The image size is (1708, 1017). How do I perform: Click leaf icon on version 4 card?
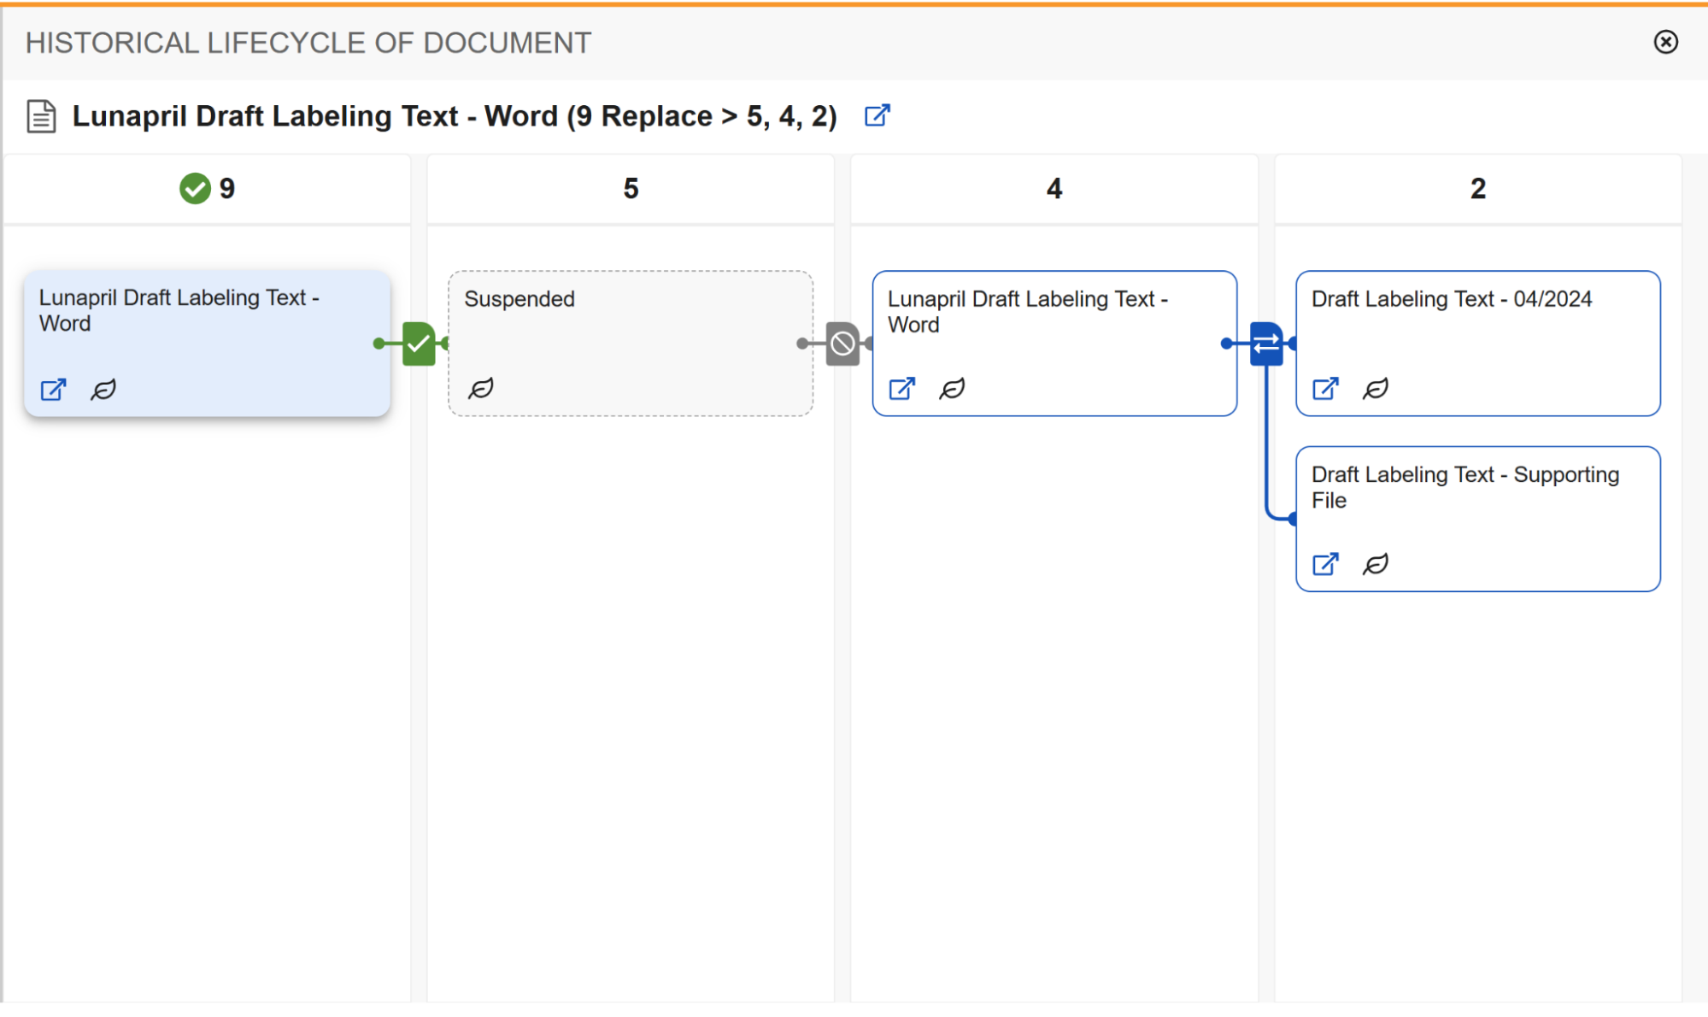tap(952, 389)
